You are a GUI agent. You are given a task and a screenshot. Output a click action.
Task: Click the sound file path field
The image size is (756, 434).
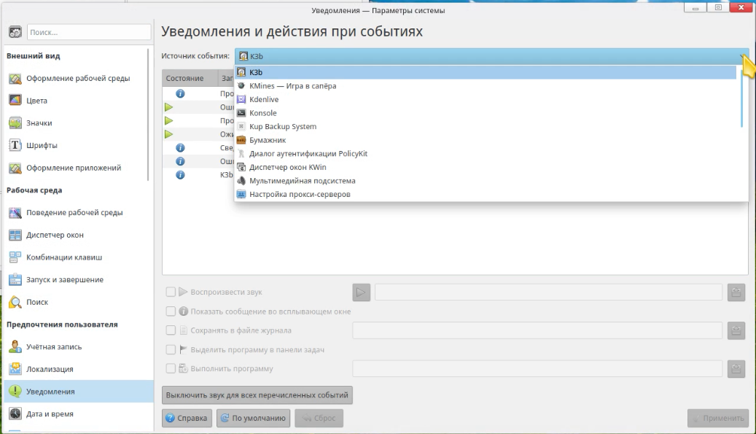tap(548, 292)
